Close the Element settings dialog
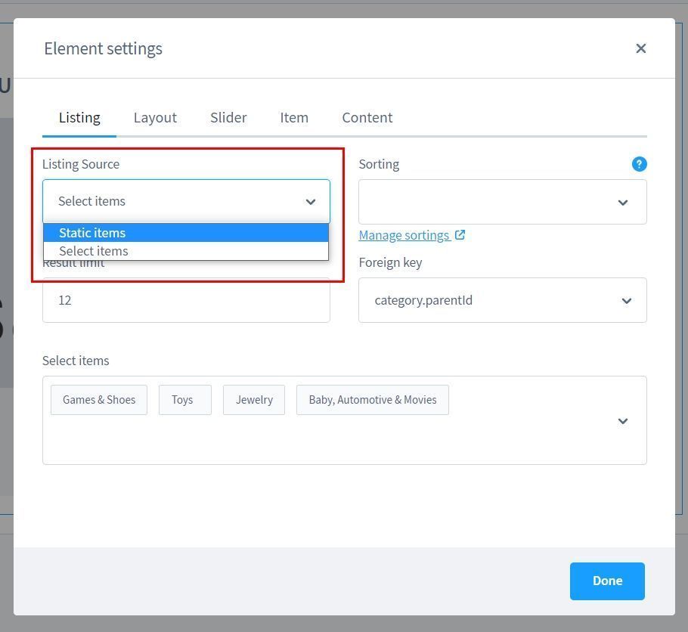Screen dimensions: 688x632 pyautogui.click(x=640, y=48)
